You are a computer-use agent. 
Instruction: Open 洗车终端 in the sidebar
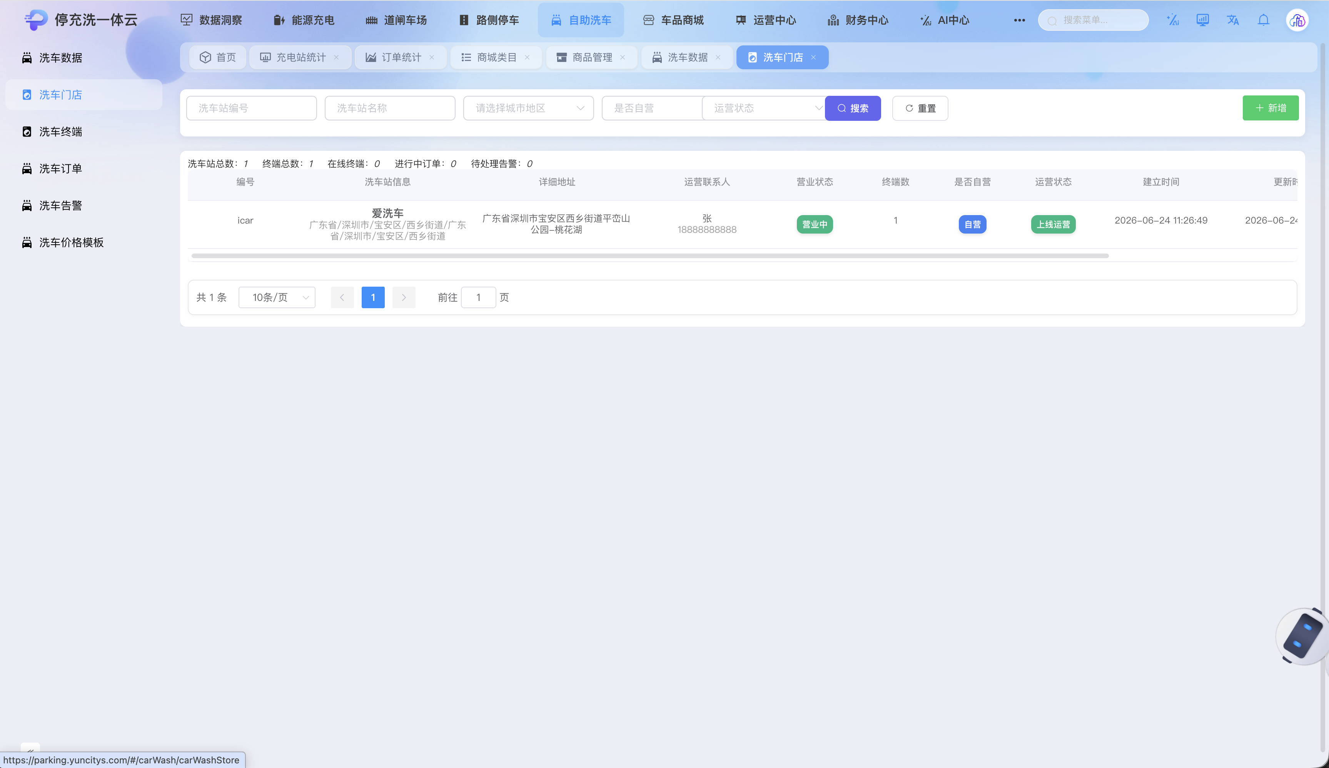[84, 131]
